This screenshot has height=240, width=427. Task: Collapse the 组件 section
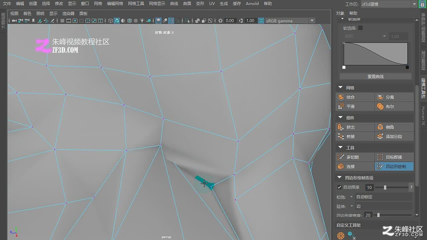click(x=340, y=118)
